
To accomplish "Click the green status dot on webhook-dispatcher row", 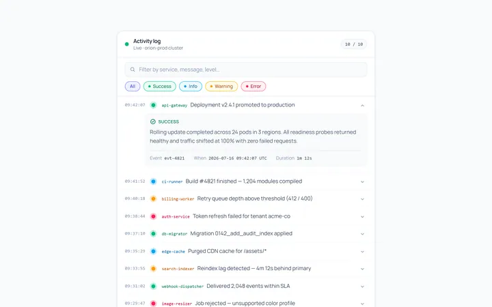I will click(153, 286).
